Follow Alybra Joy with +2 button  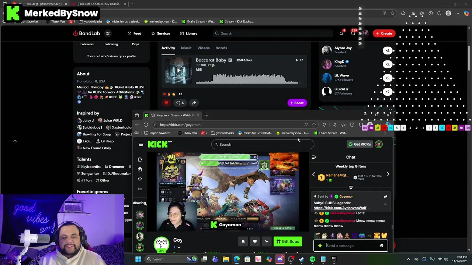(388, 50)
